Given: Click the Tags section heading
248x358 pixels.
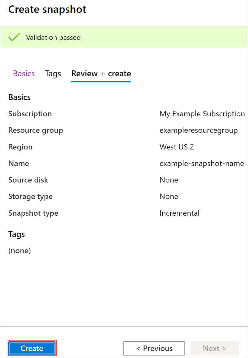Looking at the screenshot, I should coord(16,234).
